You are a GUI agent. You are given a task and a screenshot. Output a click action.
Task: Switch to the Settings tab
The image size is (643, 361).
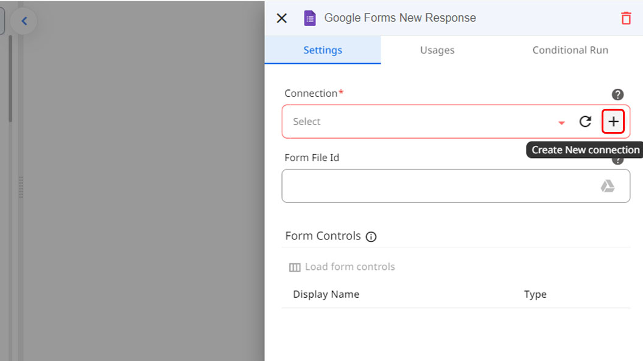click(323, 50)
